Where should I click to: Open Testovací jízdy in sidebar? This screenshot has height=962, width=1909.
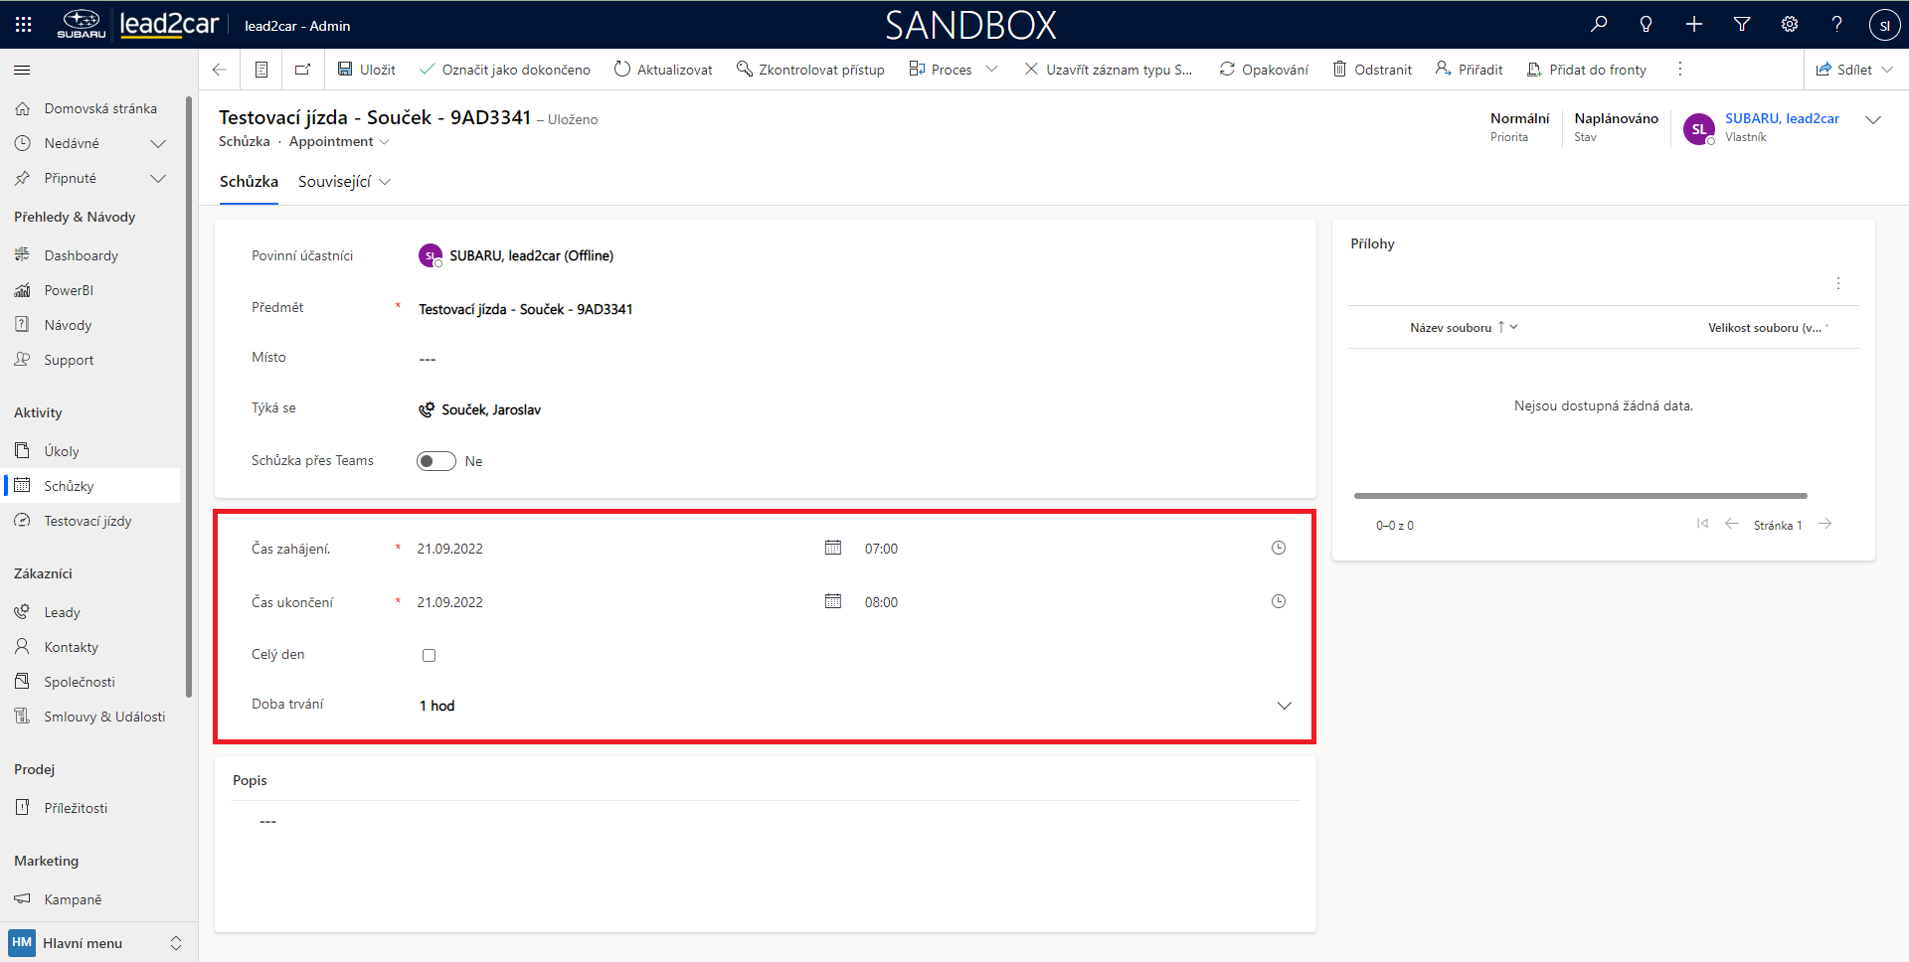coord(87,521)
